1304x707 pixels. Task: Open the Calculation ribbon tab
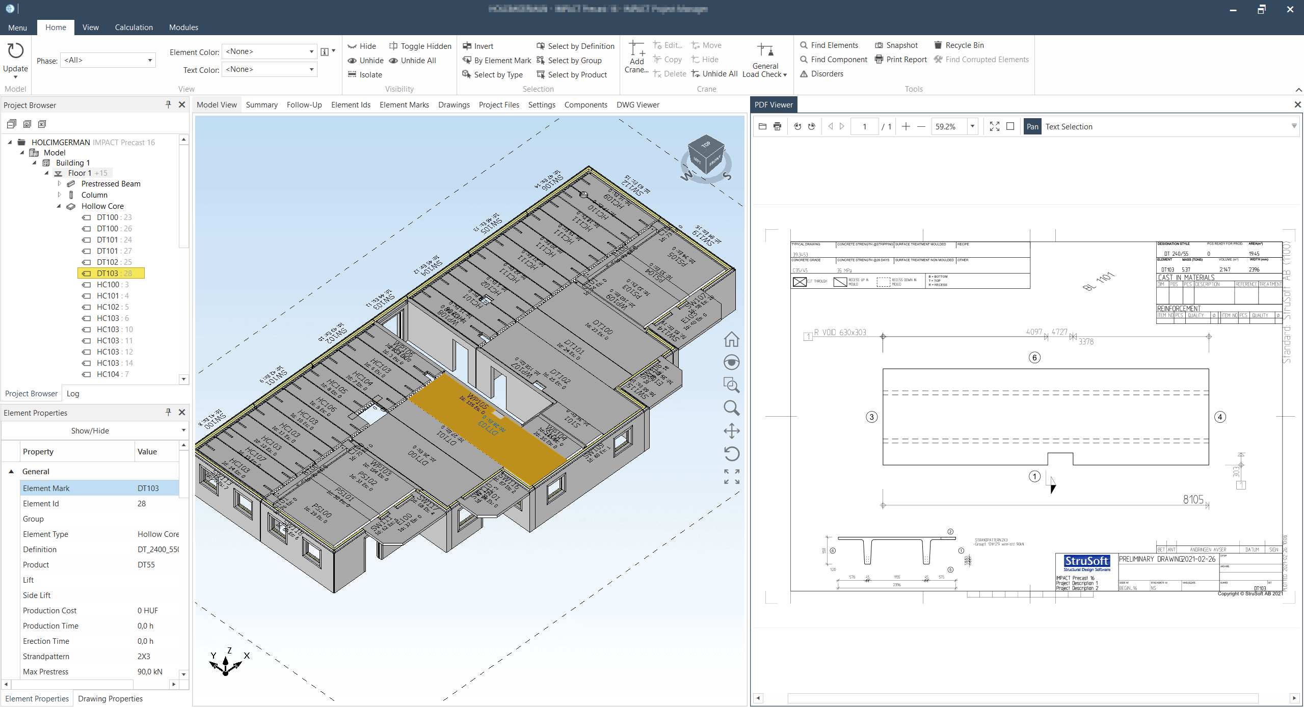tap(134, 28)
